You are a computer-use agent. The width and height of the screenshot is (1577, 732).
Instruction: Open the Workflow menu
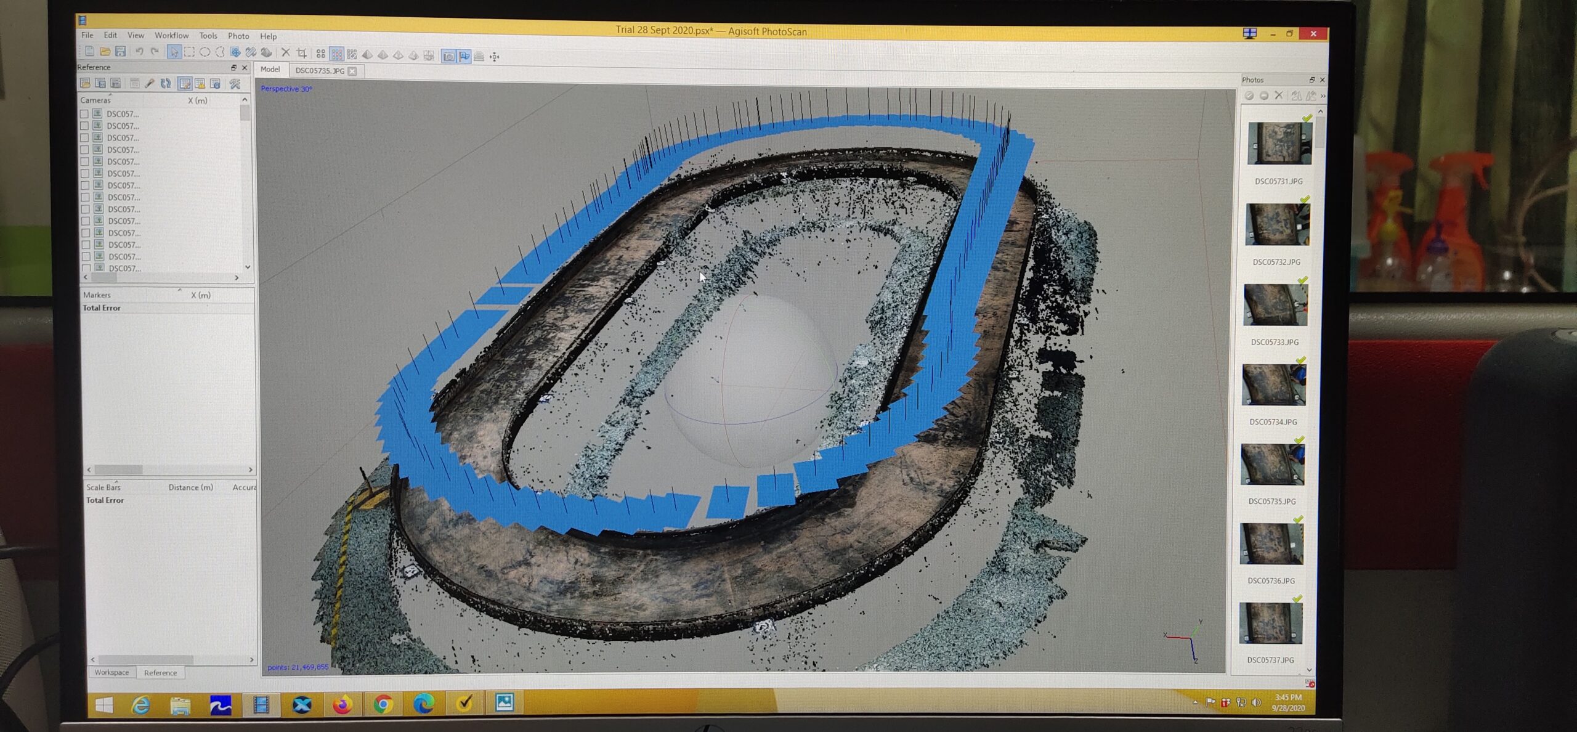[171, 36]
